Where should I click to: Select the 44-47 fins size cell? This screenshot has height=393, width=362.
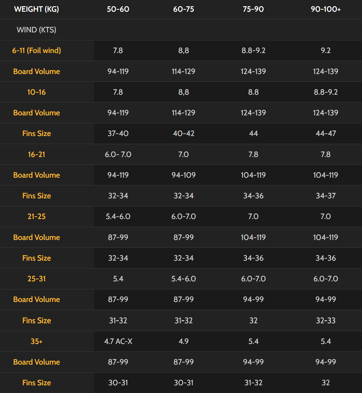(x=326, y=134)
